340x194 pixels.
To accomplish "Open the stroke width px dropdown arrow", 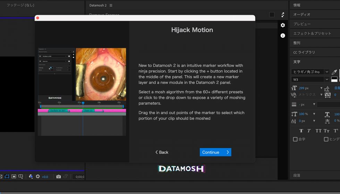I will 314,104.
